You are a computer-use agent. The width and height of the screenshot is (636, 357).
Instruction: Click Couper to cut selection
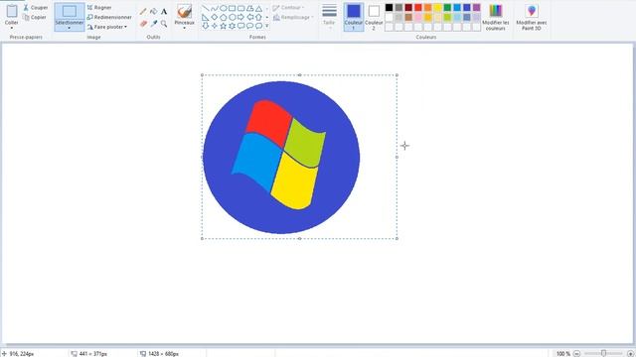(36, 8)
